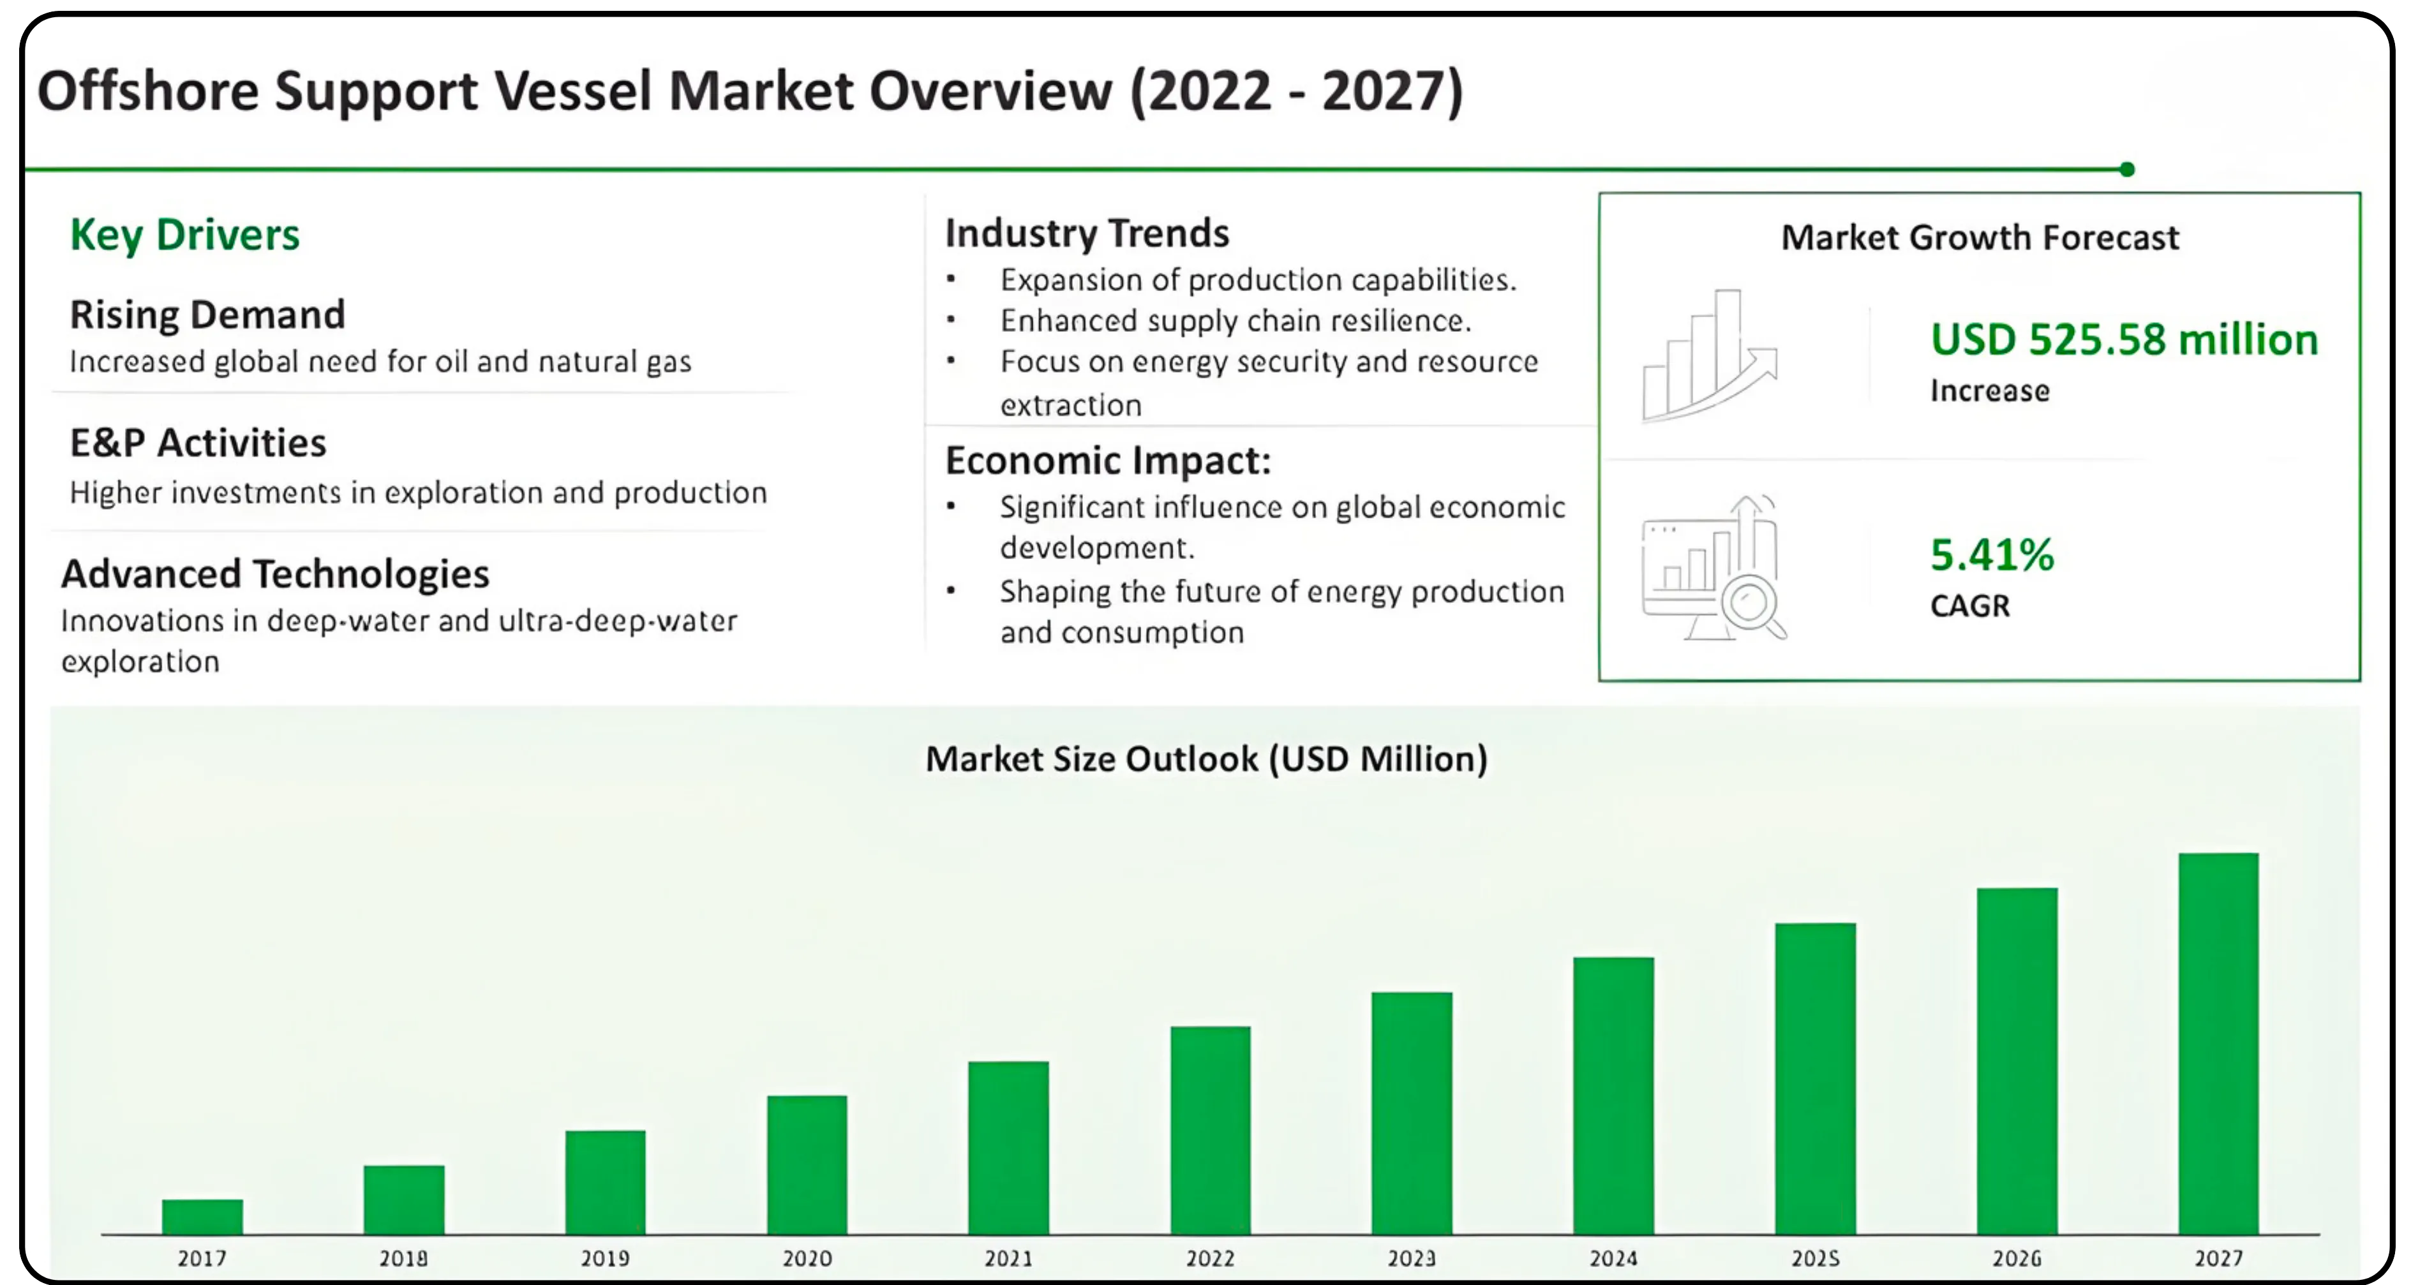Click the bar chart growth arrow icon
The image size is (2411, 1285).
click(x=1710, y=355)
